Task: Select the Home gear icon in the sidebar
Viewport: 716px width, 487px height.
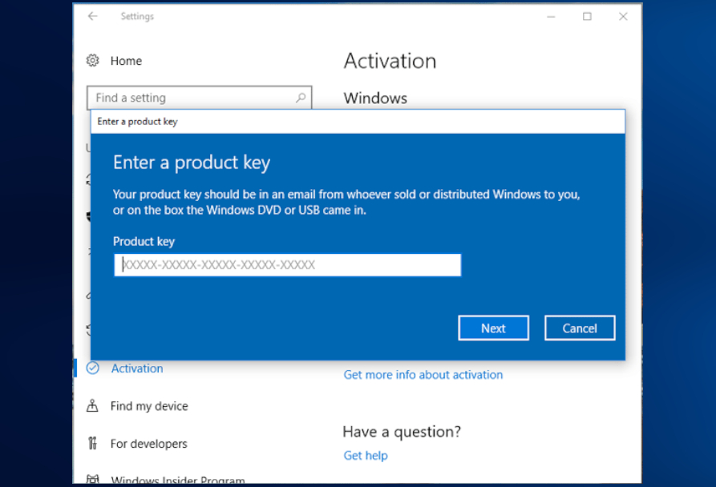Action: pos(95,61)
